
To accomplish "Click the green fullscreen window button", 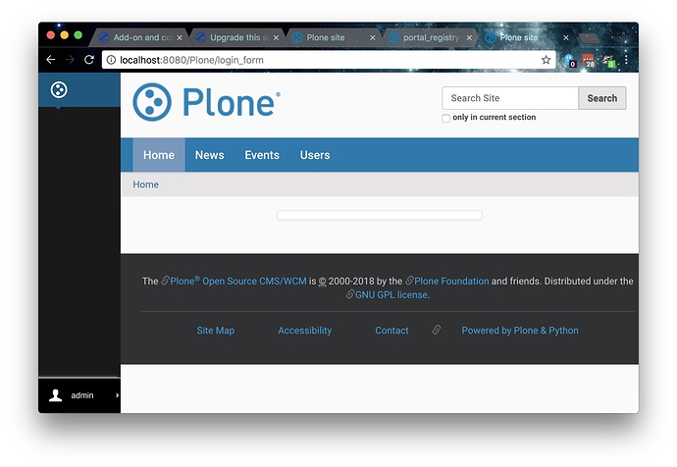I will [78, 35].
